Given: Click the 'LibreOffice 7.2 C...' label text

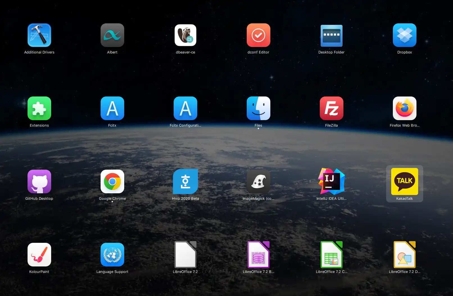Looking at the screenshot, I should click(332, 272).
